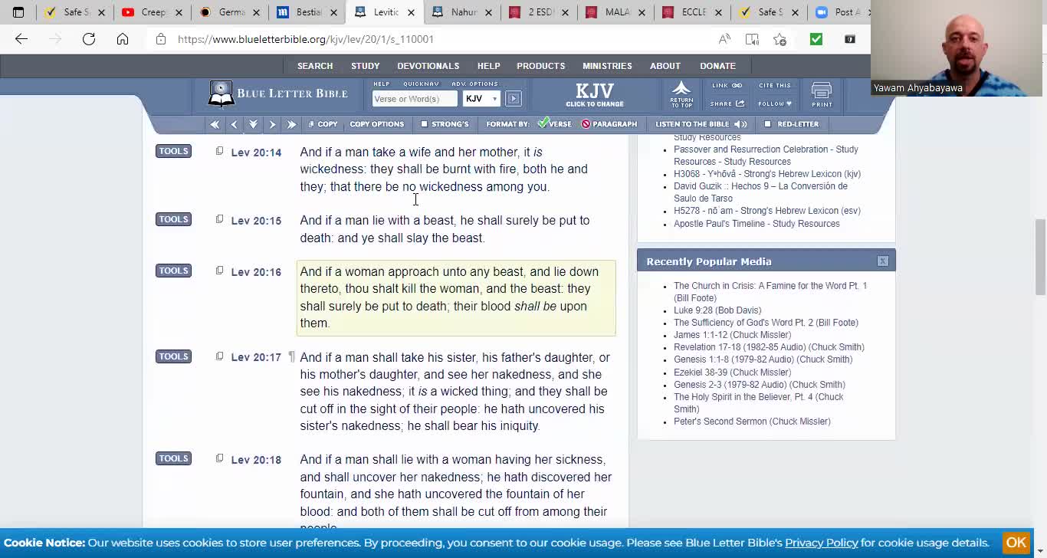Click the Blue Letter Bible logo

[x=277, y=94]
